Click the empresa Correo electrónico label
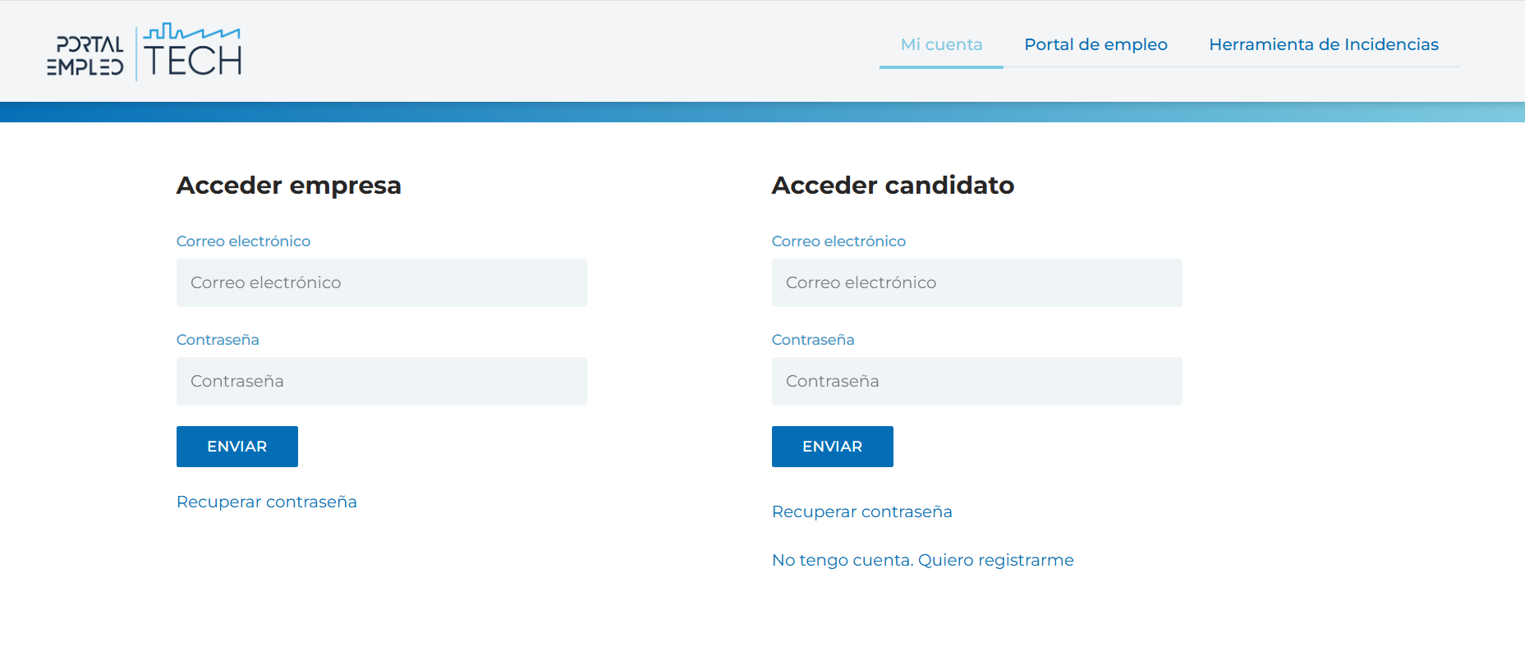The height and width of the screenshot is (665, 1525). [243, 241]
